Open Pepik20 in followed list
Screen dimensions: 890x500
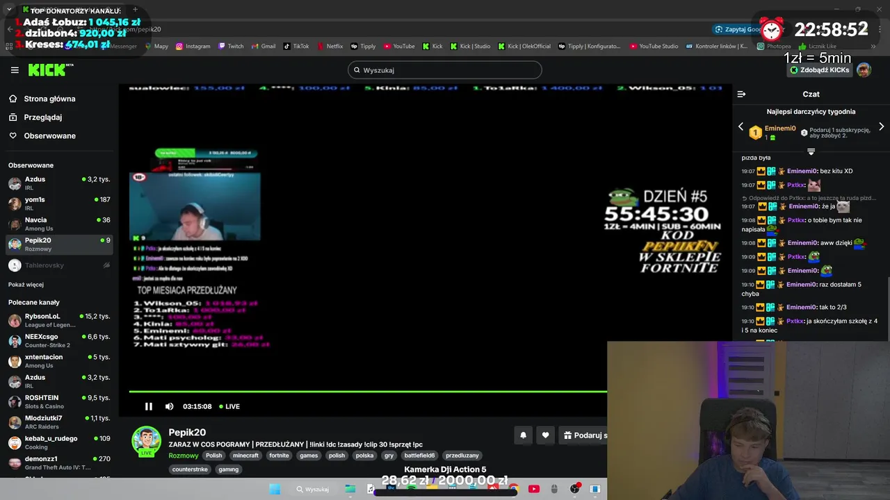(x=59, y=244)
